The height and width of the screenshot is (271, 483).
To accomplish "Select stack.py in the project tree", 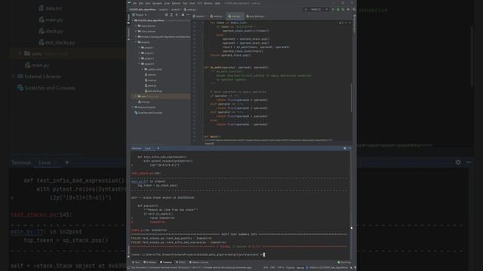I will pos(151,86).
